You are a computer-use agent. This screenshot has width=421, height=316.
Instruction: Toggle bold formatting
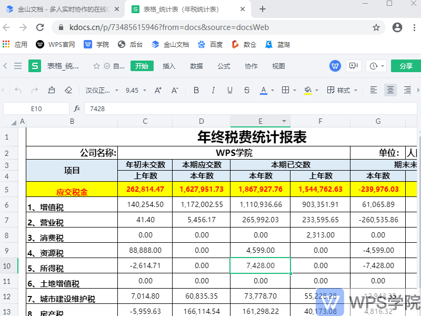click(196, 90)
